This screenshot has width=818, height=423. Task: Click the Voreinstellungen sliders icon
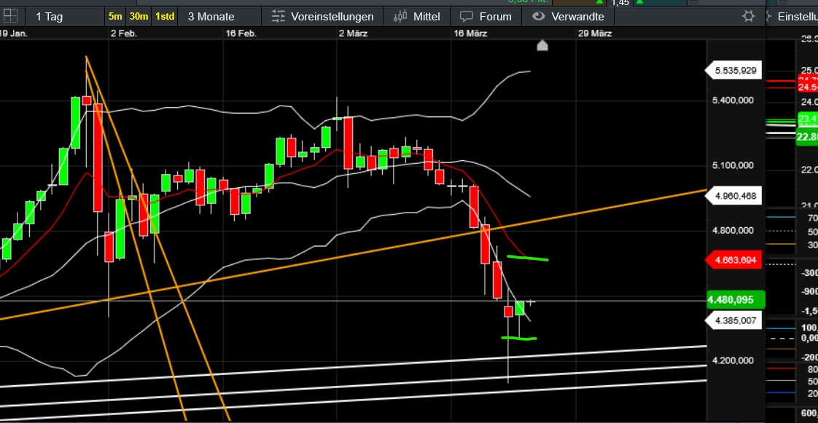tap(278, 16)
